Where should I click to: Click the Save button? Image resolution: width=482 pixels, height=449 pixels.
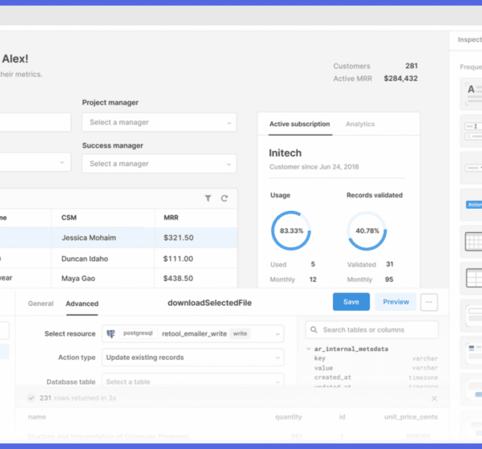(351, 302)
